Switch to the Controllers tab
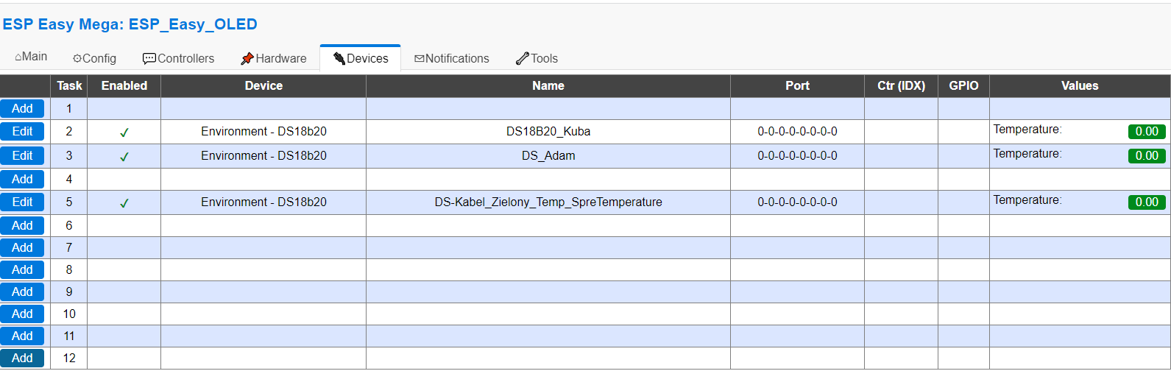This screenshot has height=371, width=1171. (178, 58)
